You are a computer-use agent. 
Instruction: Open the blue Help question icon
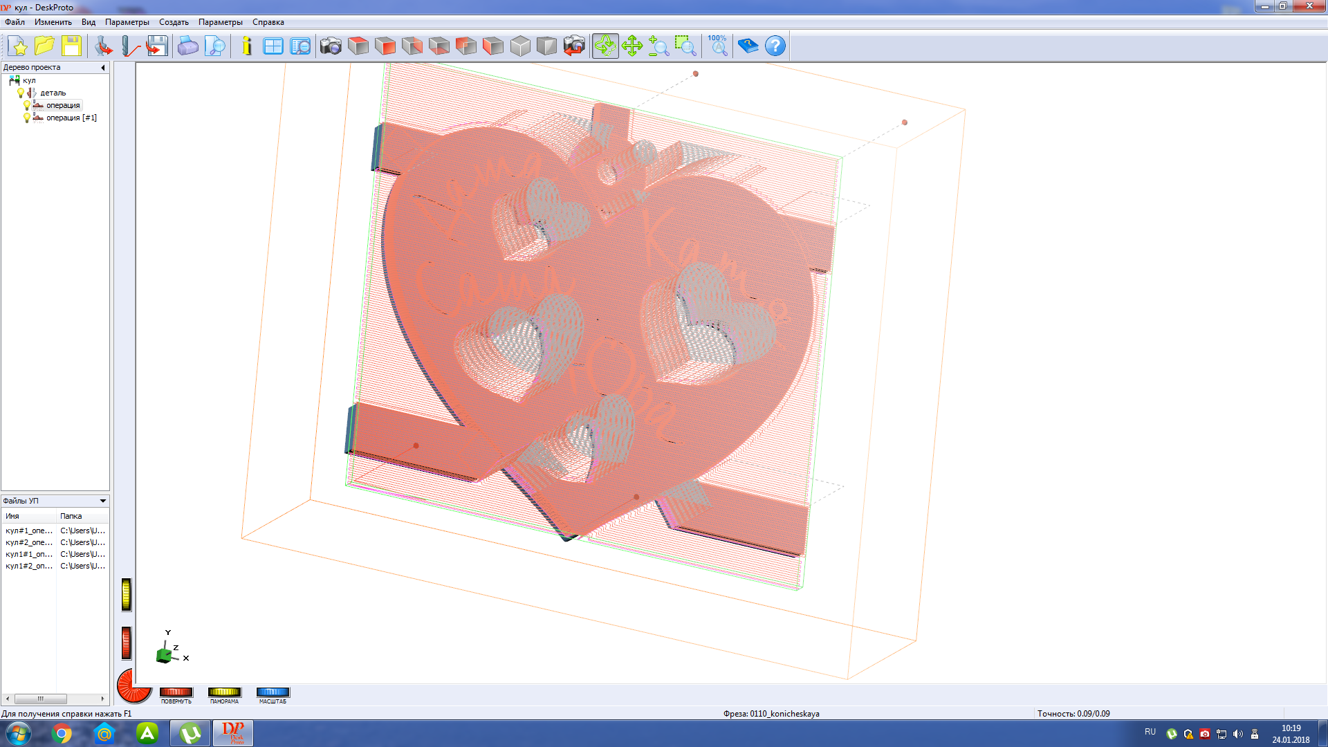(x=775, y=46)
